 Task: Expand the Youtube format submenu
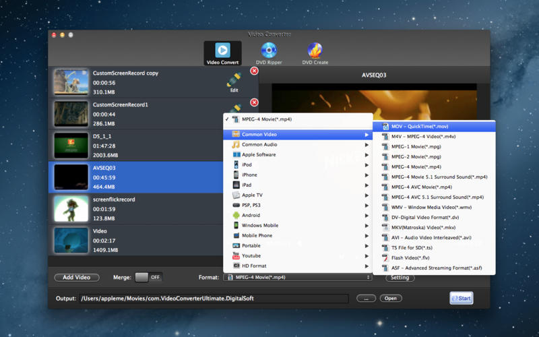point(298,256)
